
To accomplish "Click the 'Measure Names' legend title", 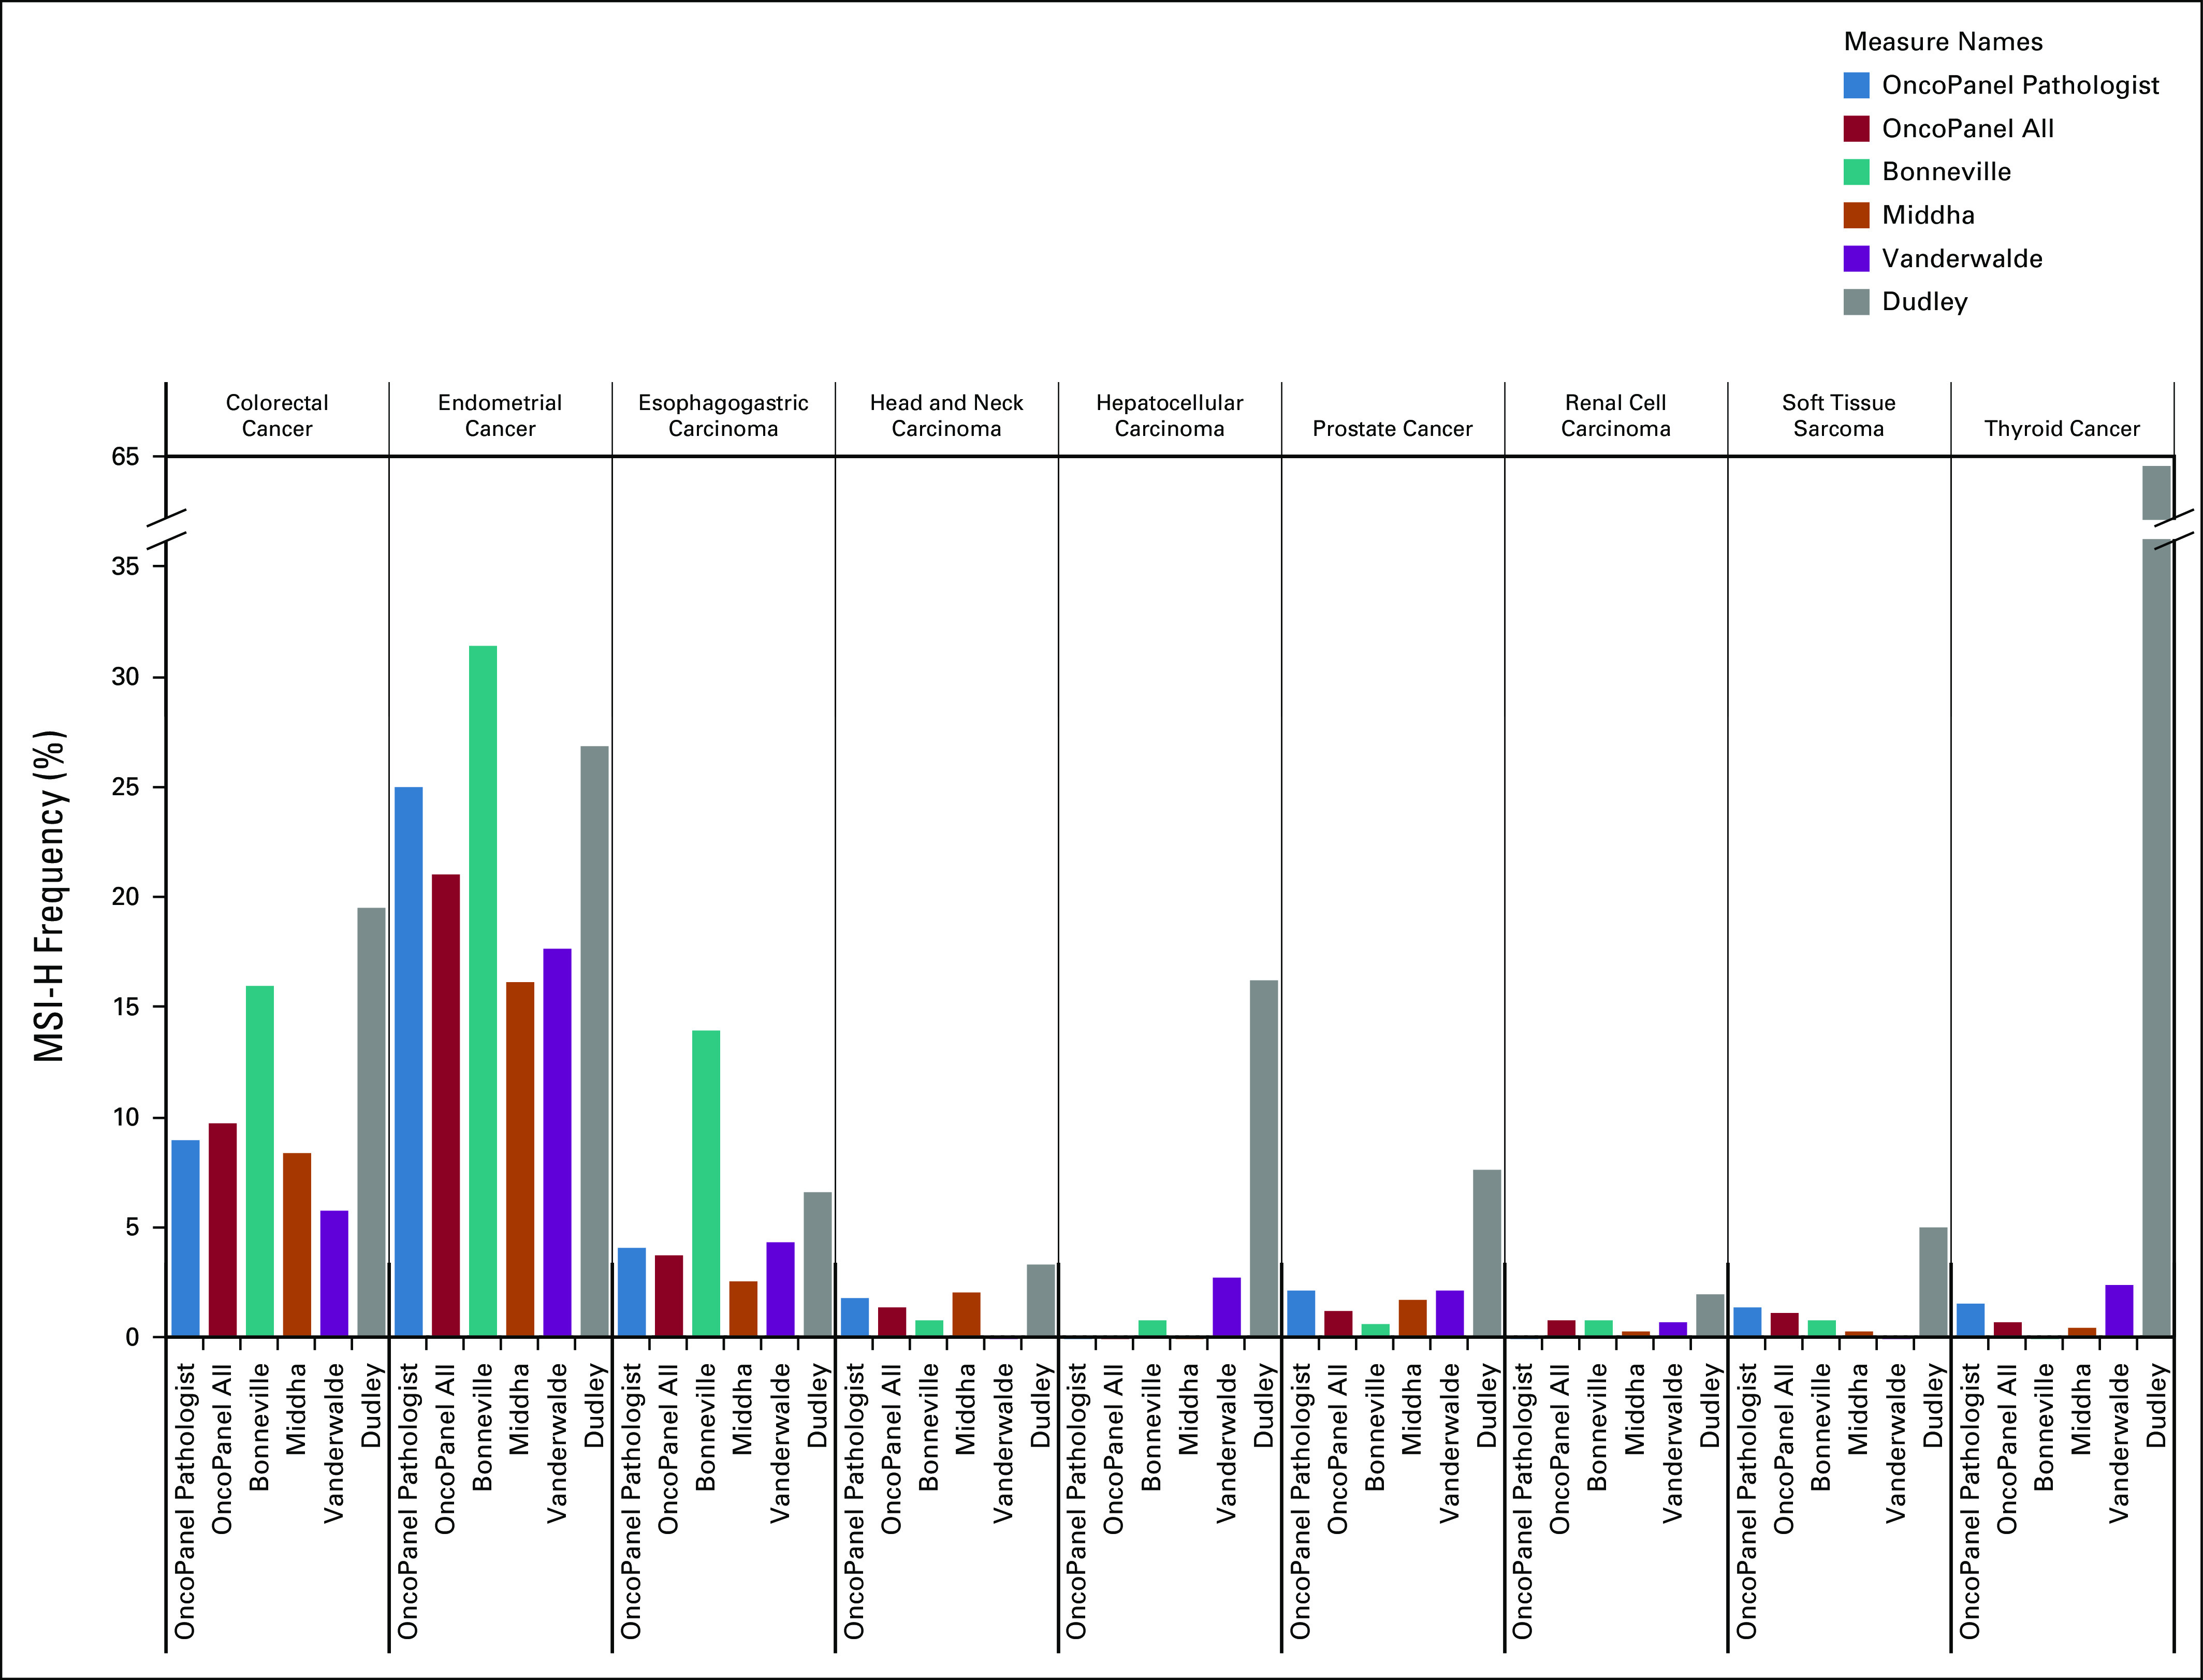I will click(1943, 42).
